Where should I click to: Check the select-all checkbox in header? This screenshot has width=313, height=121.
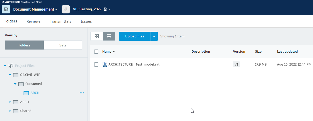96,52
